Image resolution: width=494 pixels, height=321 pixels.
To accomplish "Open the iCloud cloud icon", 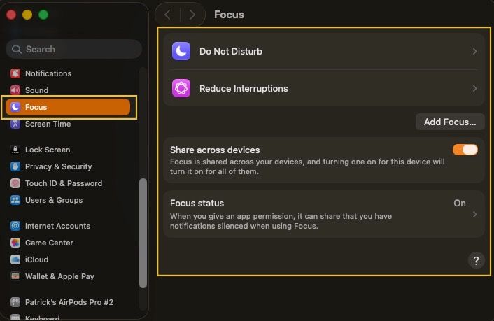I will pos(15,259).
